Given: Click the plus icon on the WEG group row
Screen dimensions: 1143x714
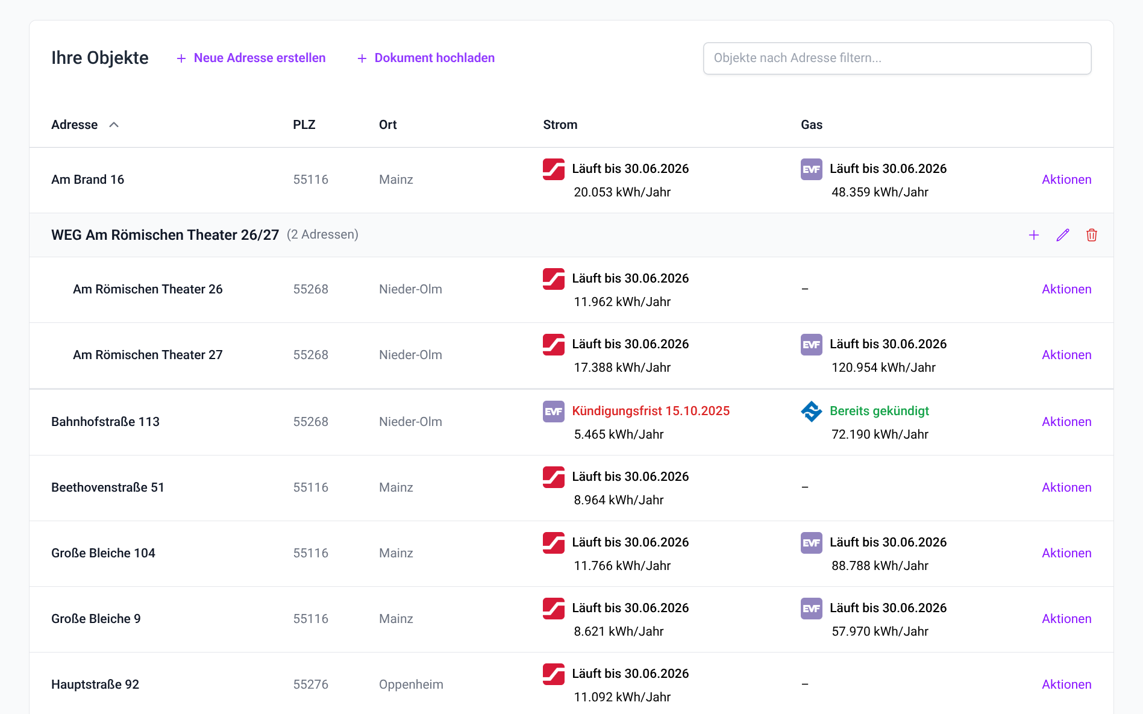Looking at the screenshot, I should point(1033,235).
